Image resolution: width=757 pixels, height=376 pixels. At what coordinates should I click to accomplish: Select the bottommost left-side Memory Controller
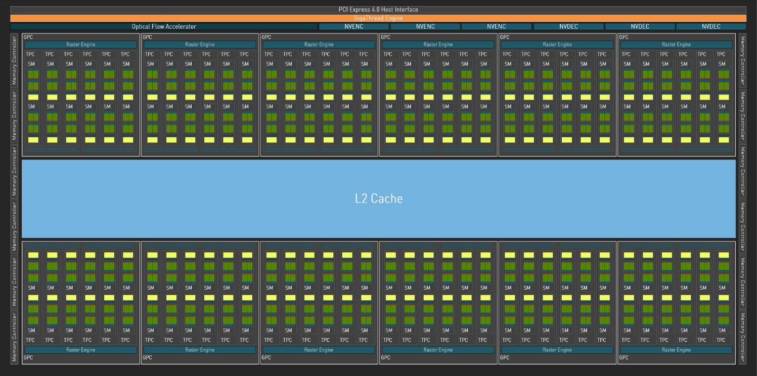coord(14,337)
